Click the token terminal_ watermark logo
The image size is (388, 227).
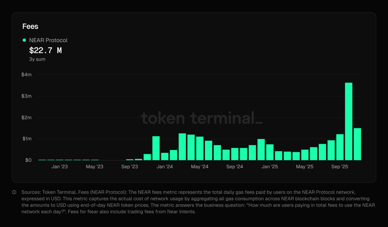coord(201,118)
